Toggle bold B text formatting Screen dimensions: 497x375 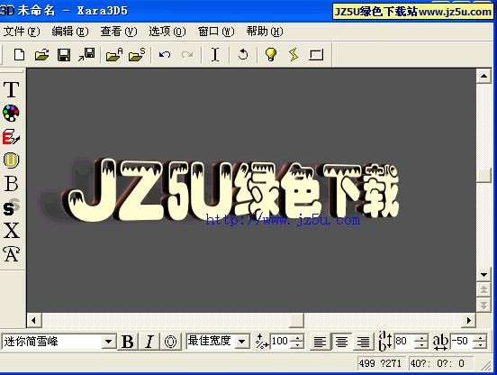coord(128,342)
